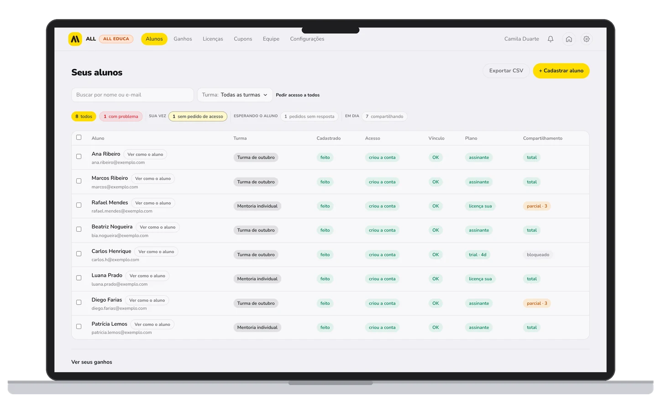The height and width of the screenshot is (417, 661).
Task: Click the trial · 4d tag
Action: (x=477, y=255)
